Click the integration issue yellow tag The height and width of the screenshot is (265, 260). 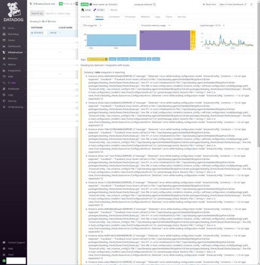click(98, 59)
